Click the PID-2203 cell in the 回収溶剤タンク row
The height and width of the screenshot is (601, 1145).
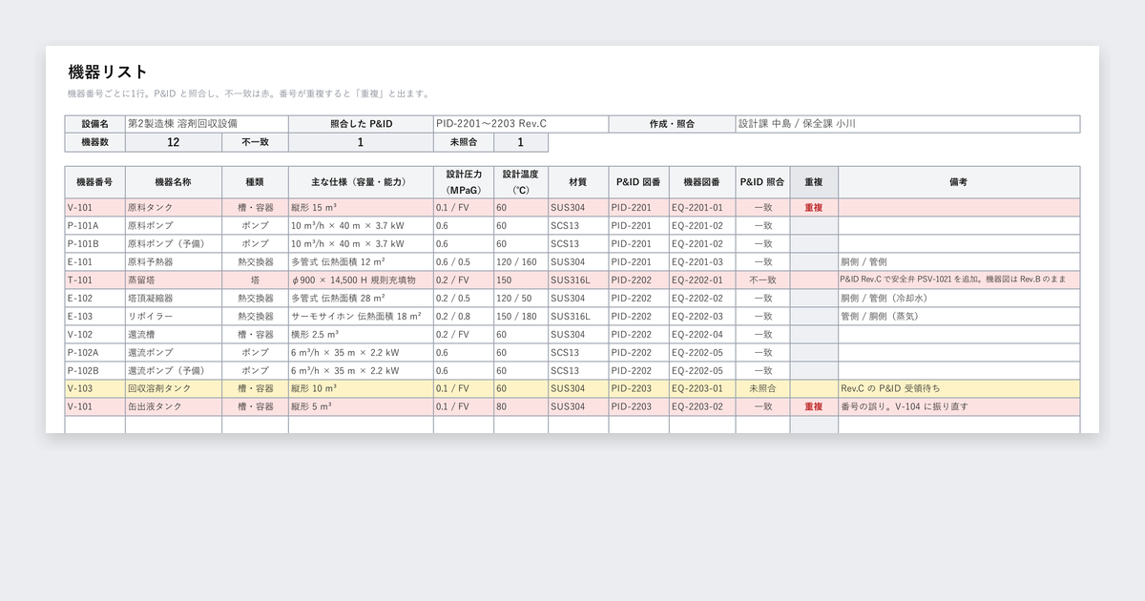click(x=638, y=388)
